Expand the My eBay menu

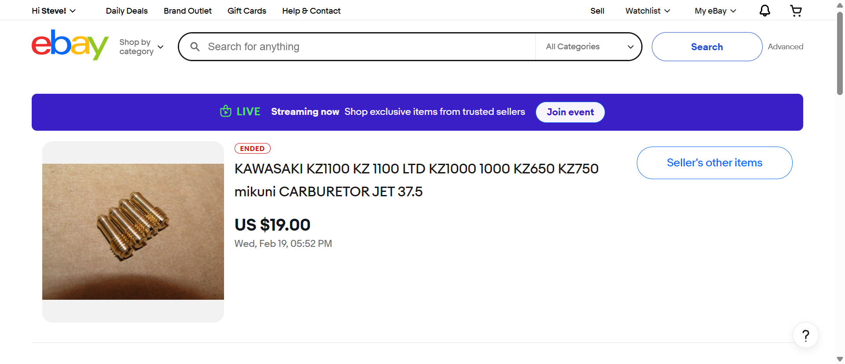715,11
